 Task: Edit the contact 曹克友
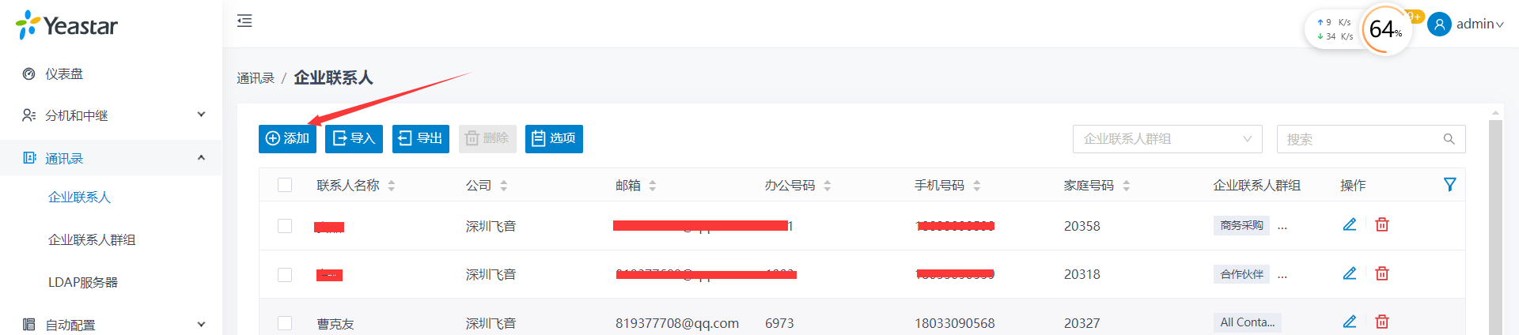coord(1350,322)
